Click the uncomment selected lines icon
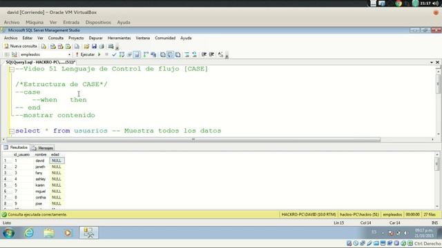This screenshot has width=442, height=248. coord(195,54)
